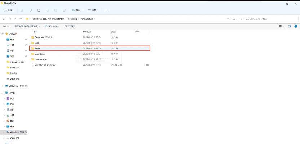Open the Share with menu
The image size is (300, 144).
click(52, 26)
